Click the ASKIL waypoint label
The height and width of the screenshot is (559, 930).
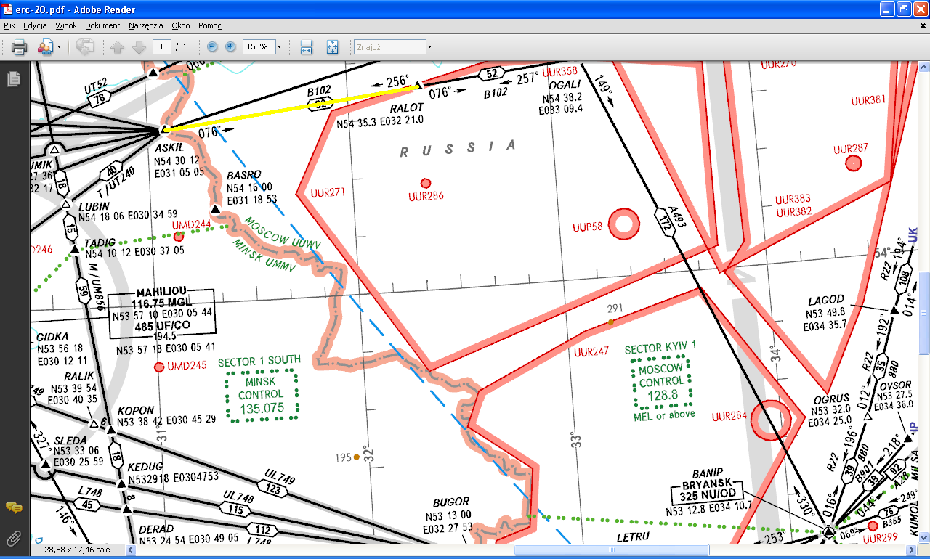point(169,147)
